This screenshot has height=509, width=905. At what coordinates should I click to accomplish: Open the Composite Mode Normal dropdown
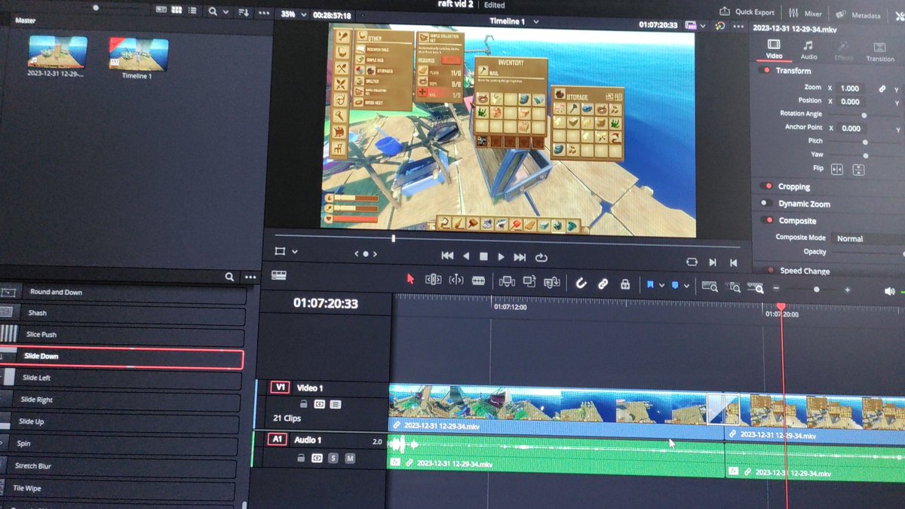tap(867, 238)
